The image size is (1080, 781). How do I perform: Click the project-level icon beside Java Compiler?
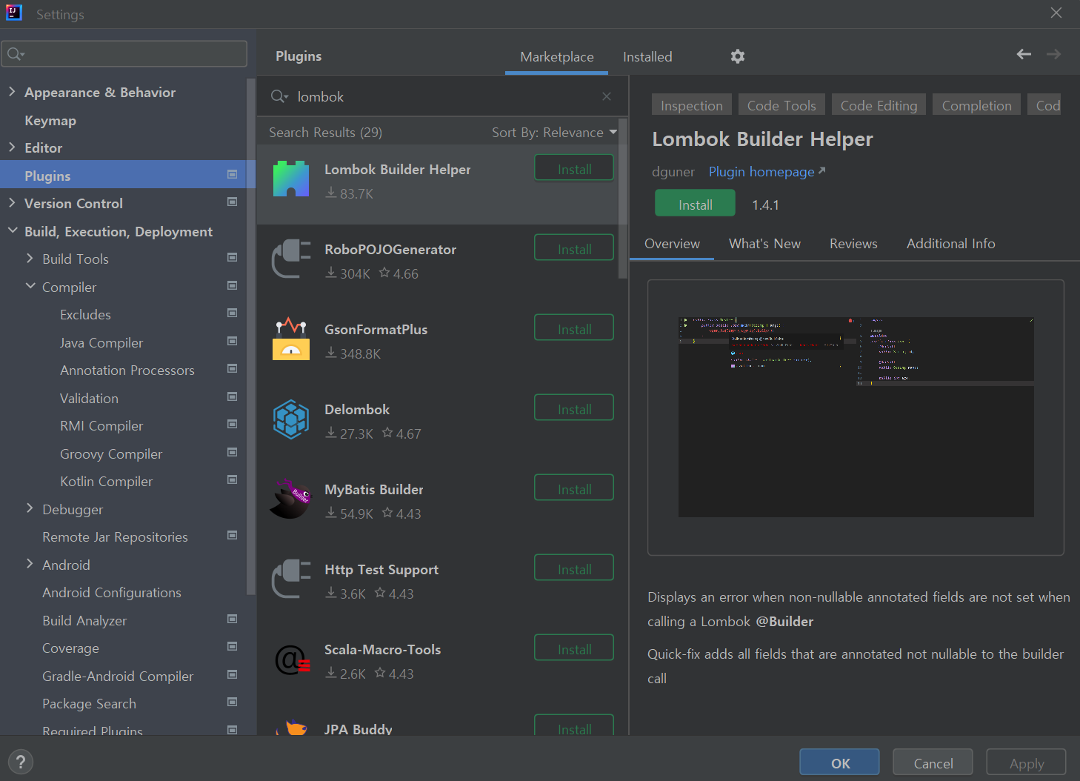(x=232, y=341)
